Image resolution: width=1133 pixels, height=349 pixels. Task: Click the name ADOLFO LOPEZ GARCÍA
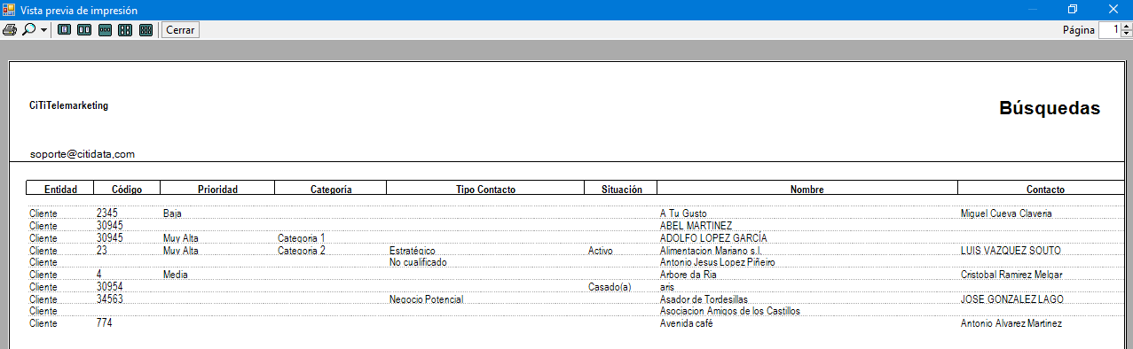[713, 238]
